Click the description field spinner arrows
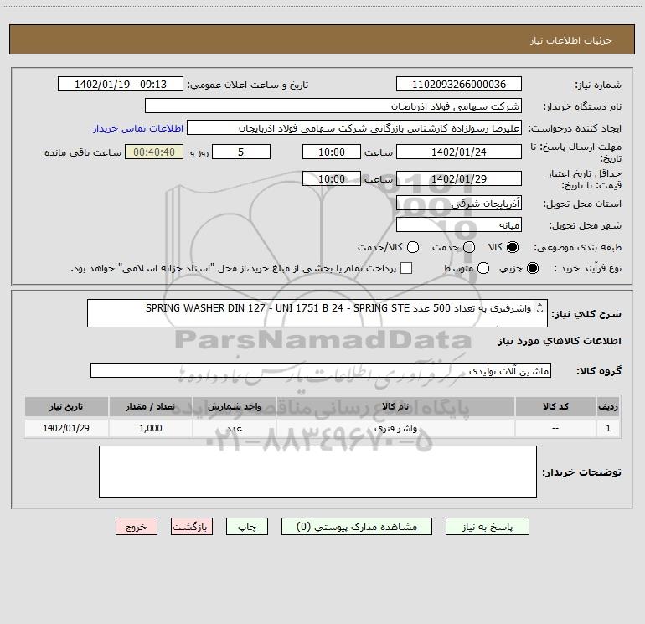 540,308
